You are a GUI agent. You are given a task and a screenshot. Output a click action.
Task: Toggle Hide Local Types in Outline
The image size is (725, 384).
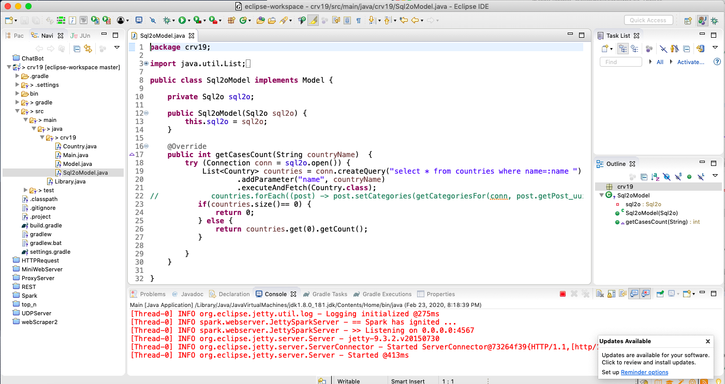point(701,177)
